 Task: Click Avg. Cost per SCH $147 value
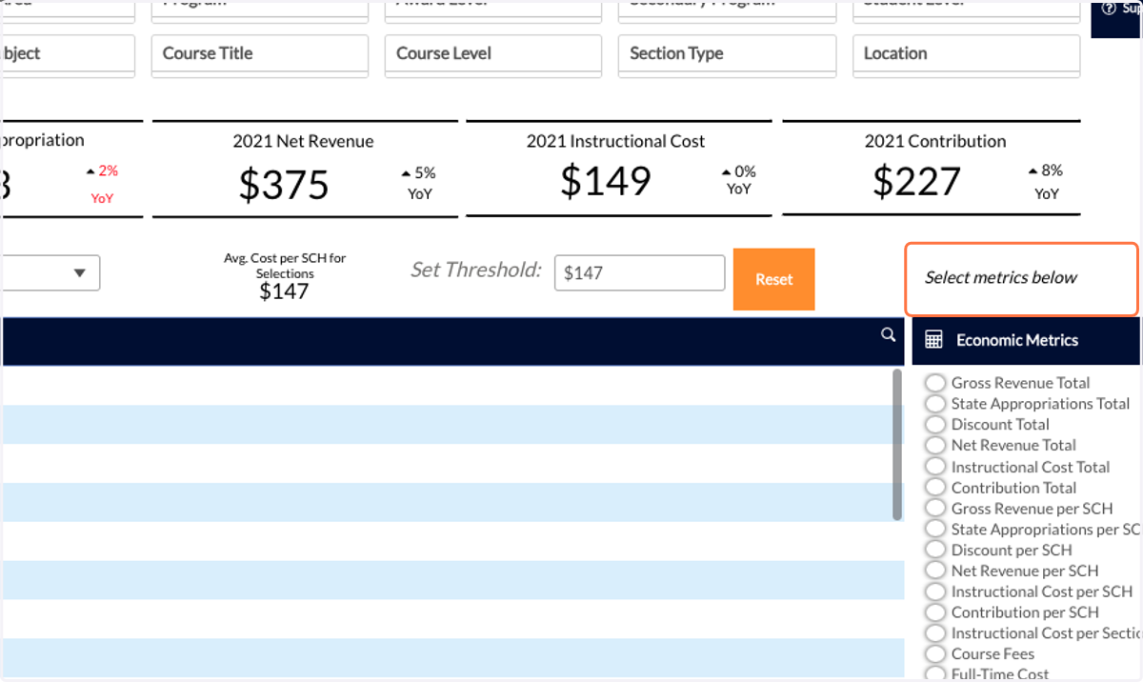click(284, 291)
